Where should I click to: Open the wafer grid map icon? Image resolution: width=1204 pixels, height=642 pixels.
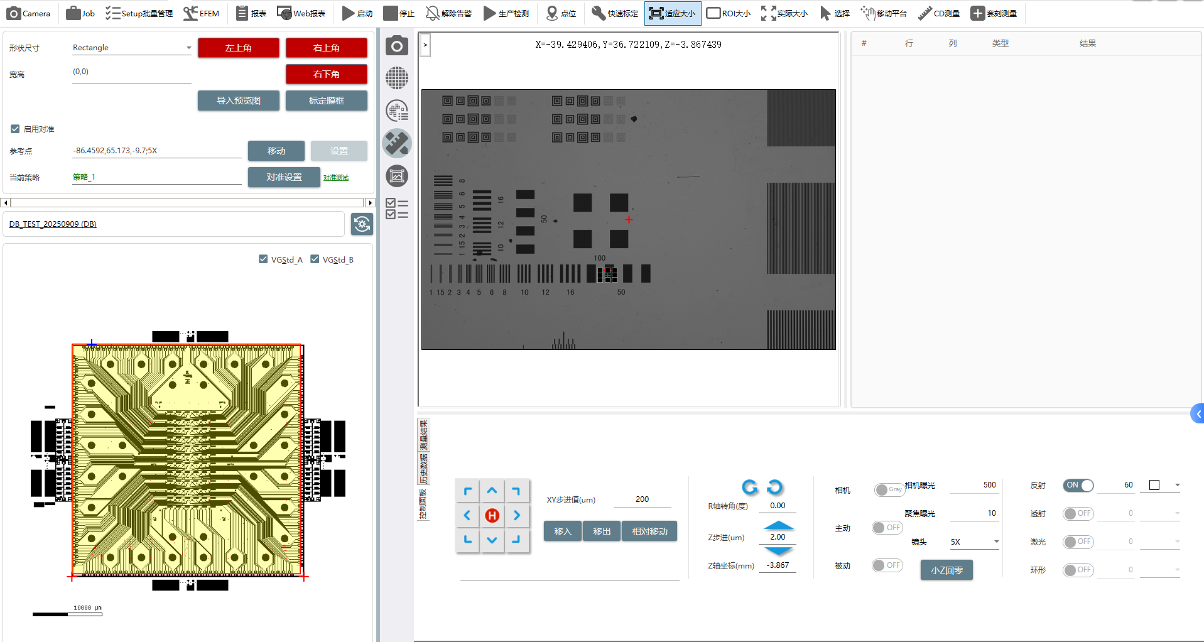pos(397,78)
